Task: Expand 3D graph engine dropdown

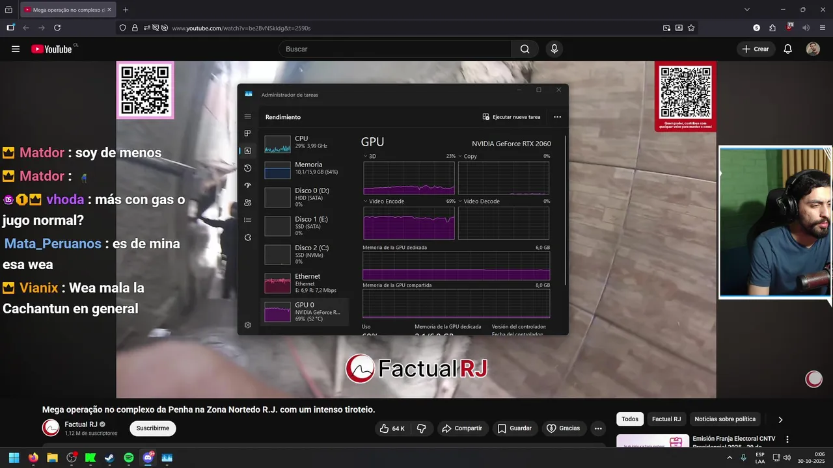Action: (x=366, y=156)
